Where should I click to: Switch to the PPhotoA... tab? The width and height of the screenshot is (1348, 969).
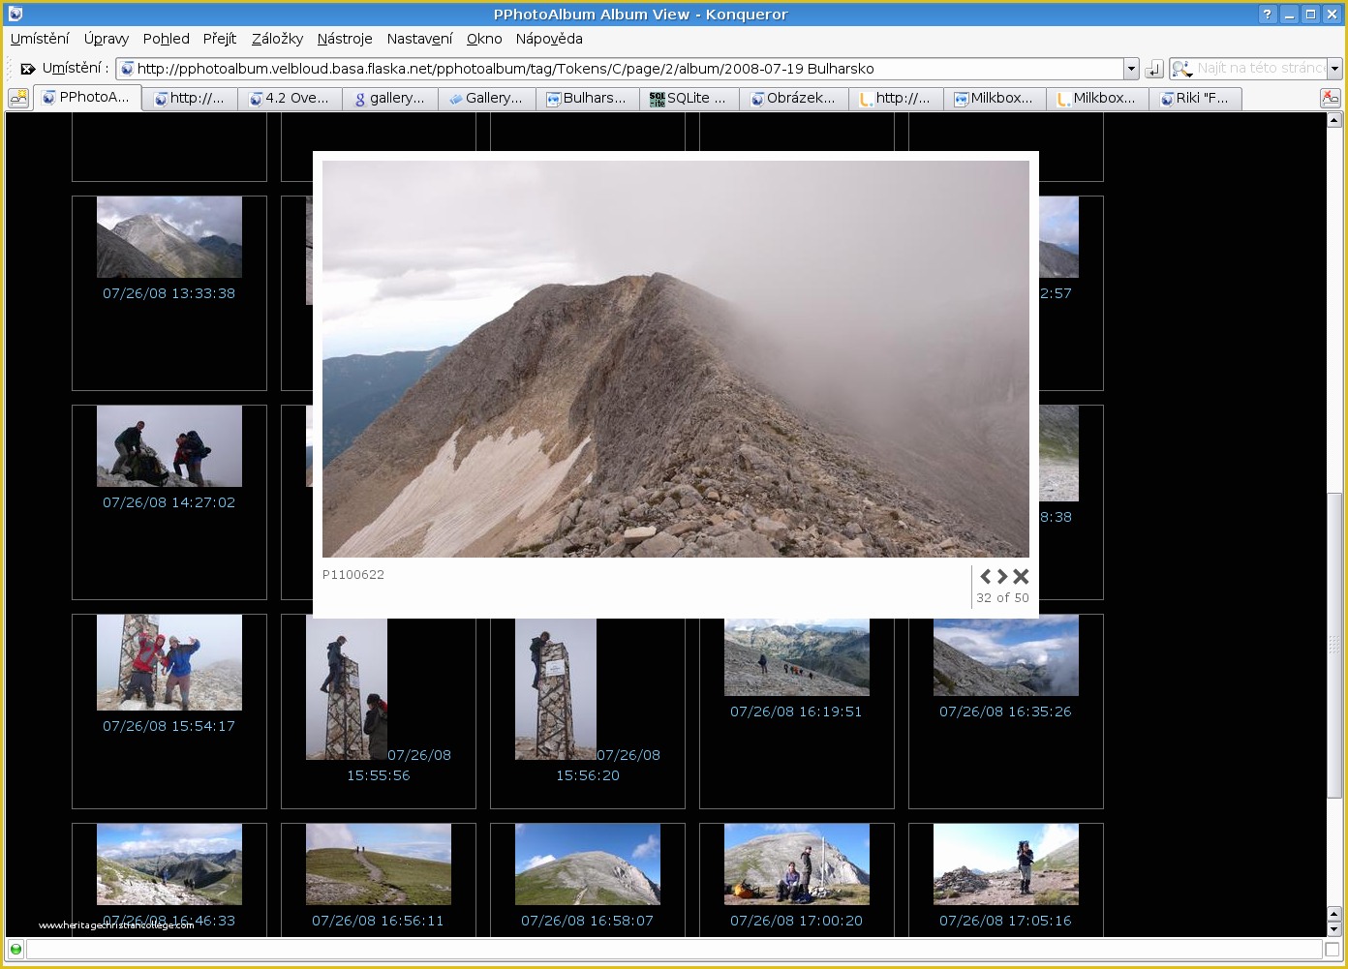(88, 97)
